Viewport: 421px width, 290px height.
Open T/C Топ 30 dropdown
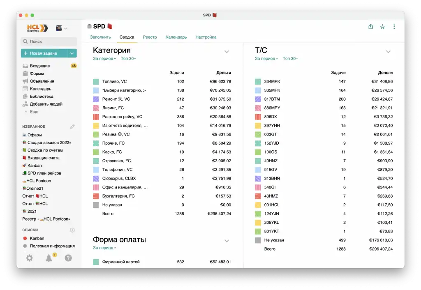coord(291,58)
